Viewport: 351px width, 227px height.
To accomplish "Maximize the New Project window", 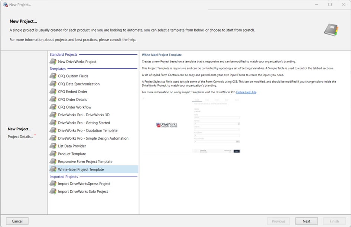I will pyautogui.click(x=330, y=4).
